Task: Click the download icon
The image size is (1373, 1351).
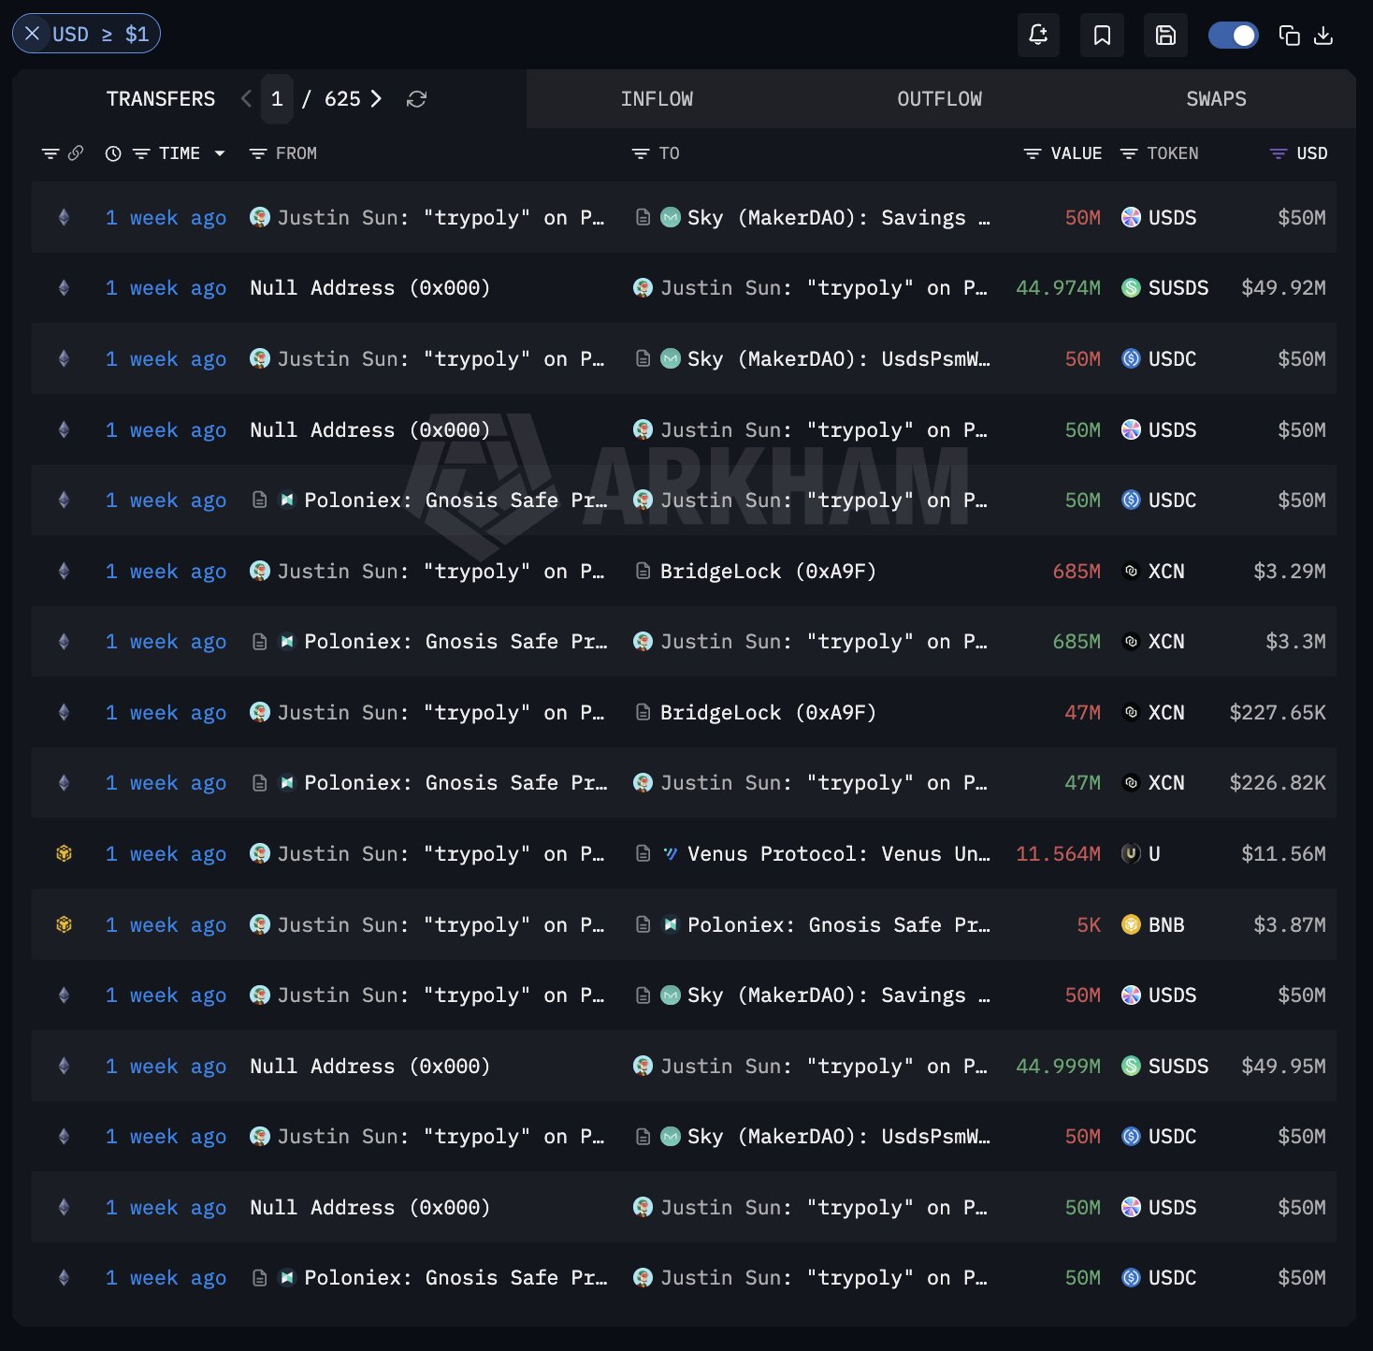Action: tap(1323, 36)
